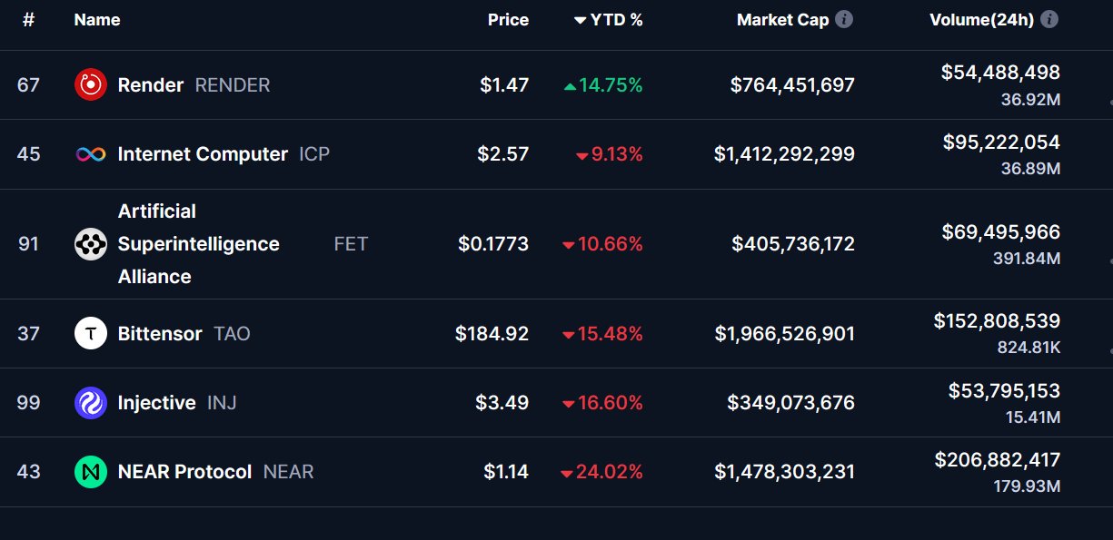Click the Internet Computer name link
The image size is (1113, 540).
coord(203,154)
